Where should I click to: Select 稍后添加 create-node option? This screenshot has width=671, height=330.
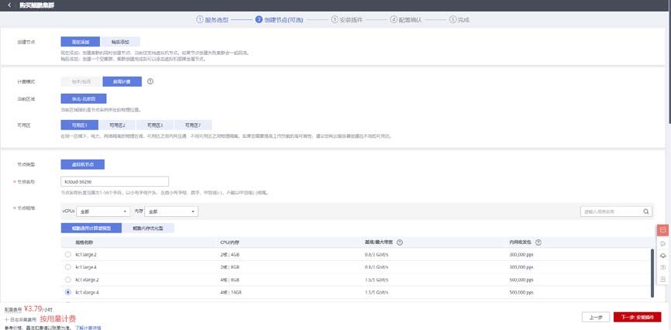pos(120,42)
